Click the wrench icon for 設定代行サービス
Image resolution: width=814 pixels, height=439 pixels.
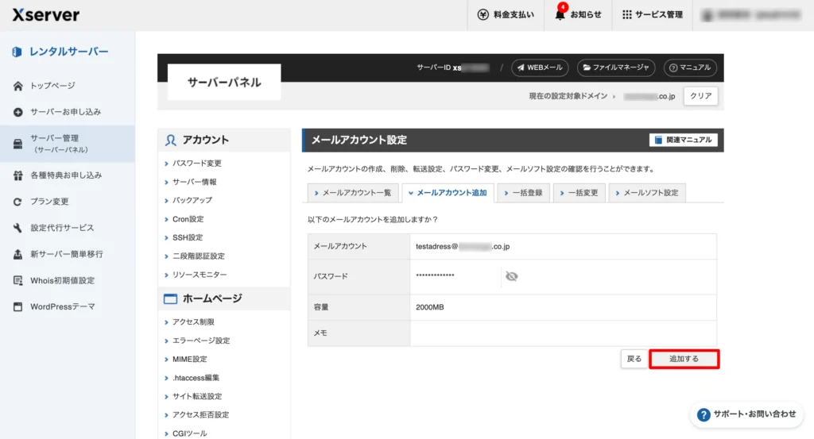(17, 228)
